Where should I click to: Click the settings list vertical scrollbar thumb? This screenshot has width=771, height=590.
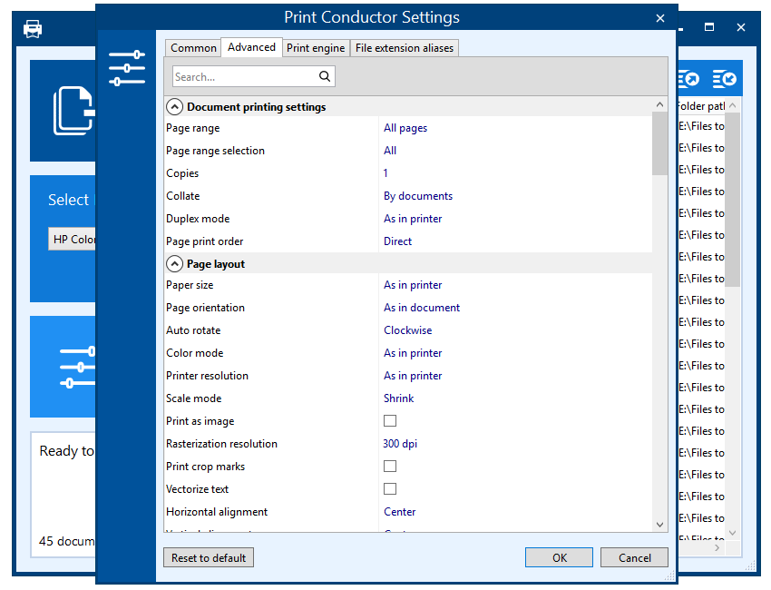[659, 143]
